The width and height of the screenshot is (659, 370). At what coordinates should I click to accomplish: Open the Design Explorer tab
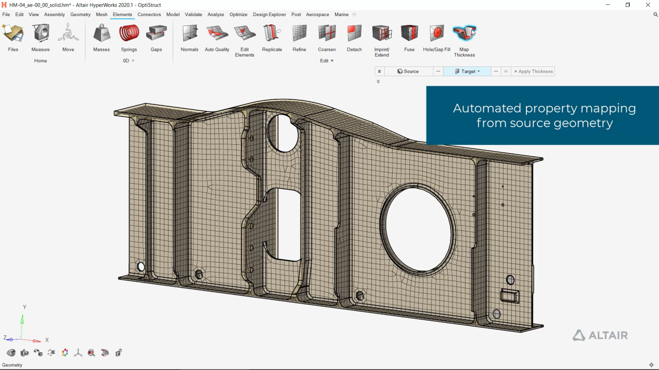(x=269, y=15)
